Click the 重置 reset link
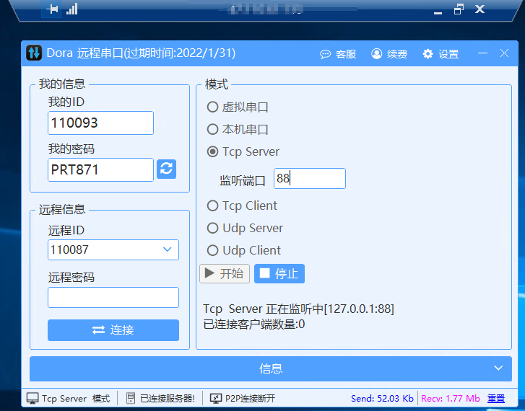The image size is (525, 411). [x=496, y=398]
